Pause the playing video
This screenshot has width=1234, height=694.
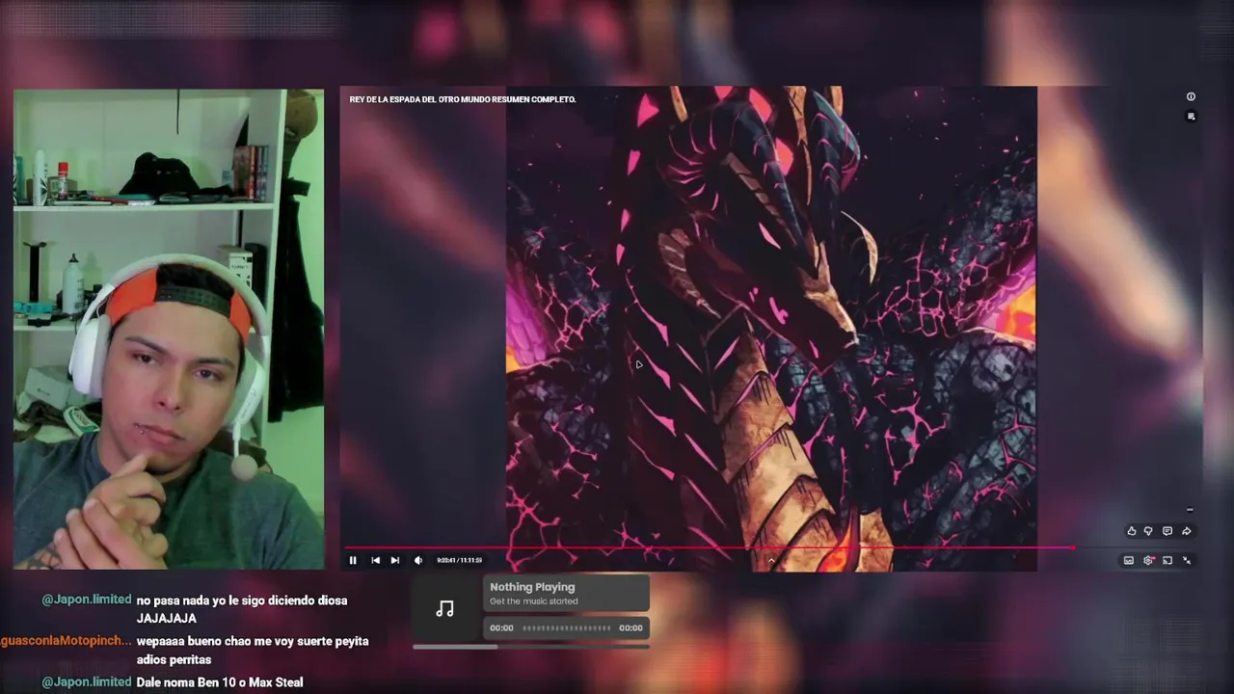coord(353,560)
